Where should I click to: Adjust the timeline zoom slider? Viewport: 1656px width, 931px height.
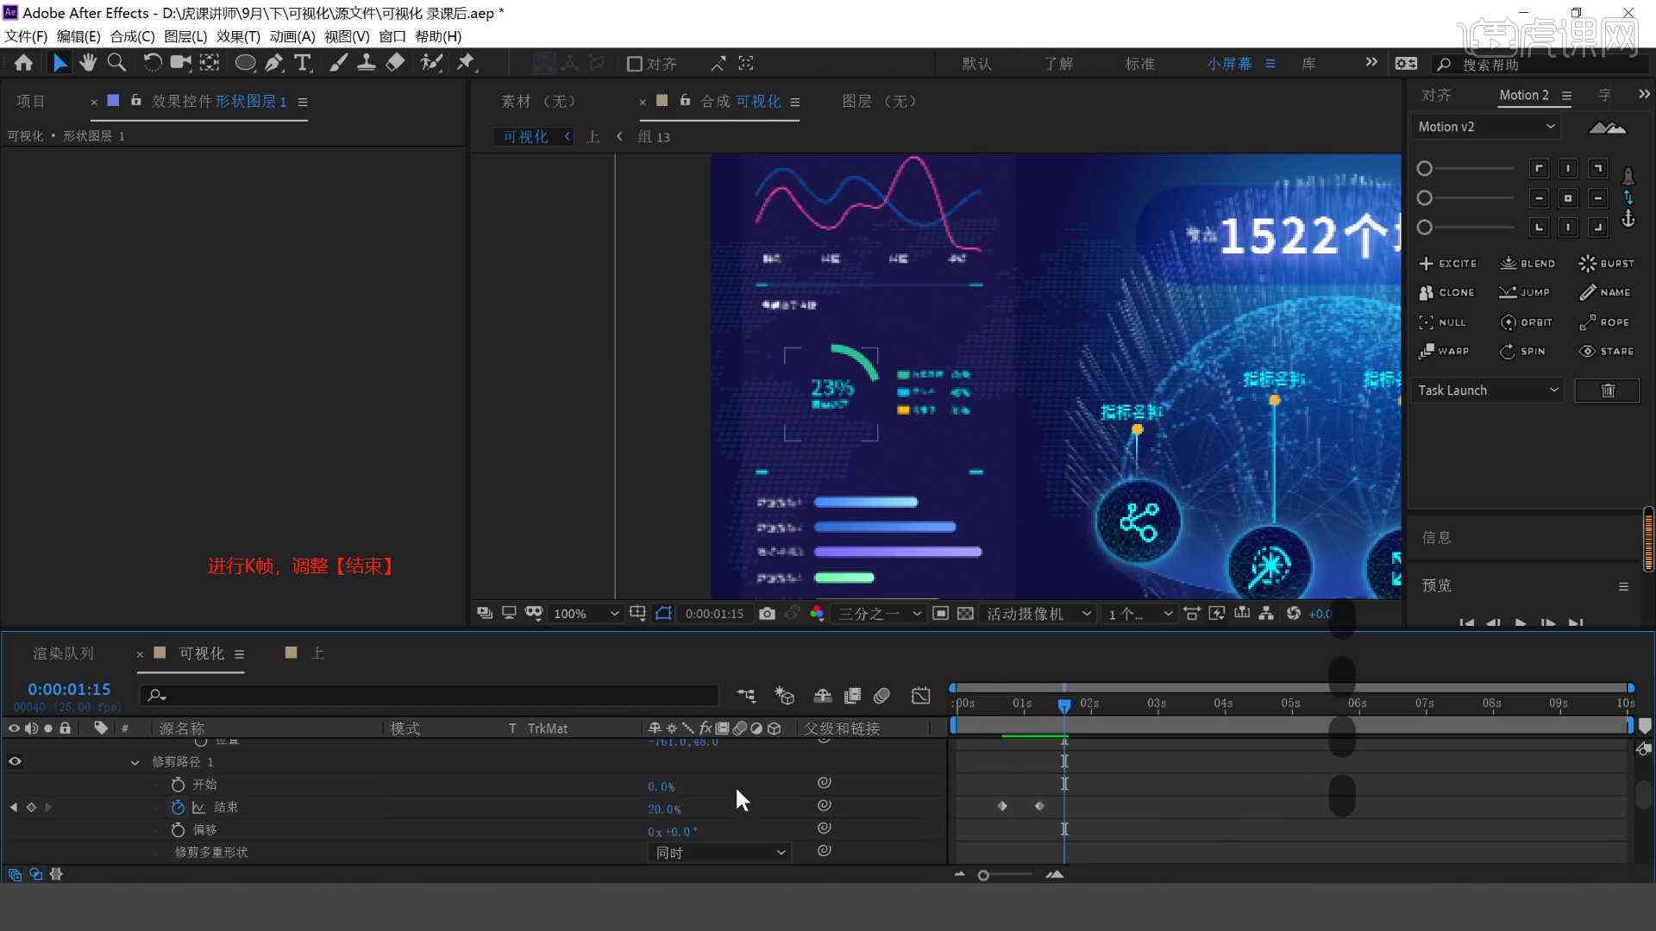[983, 876]
